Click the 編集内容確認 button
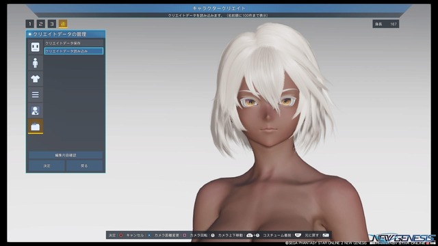438x246 pixels. pyautogui.click(x=66, y=155)
